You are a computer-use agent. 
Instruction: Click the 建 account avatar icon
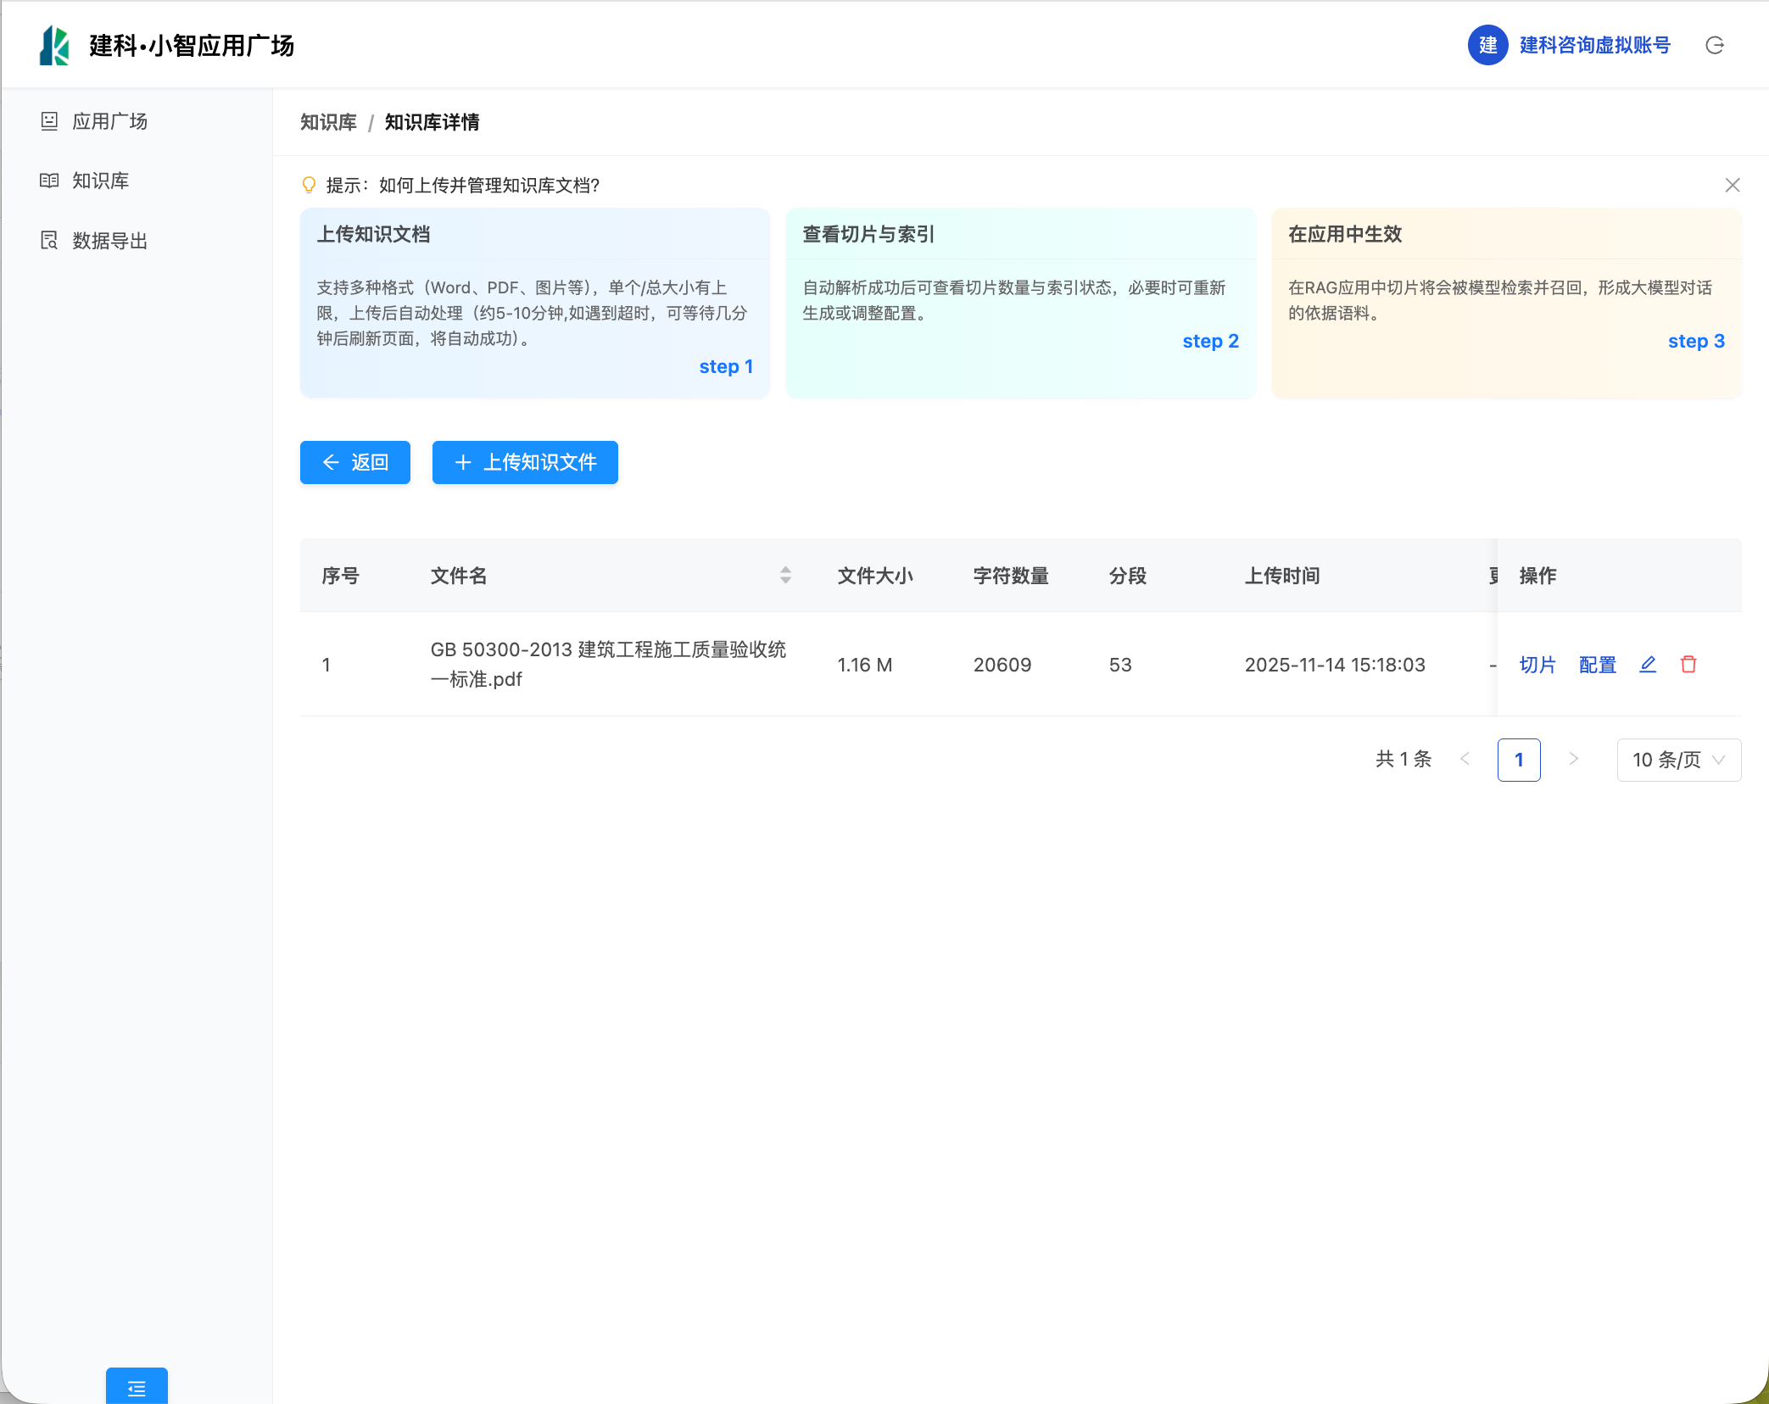tap(1487, 45)
